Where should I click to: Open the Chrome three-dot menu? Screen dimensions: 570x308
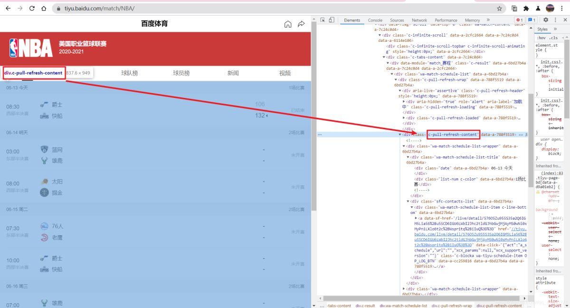click(562, 9)
